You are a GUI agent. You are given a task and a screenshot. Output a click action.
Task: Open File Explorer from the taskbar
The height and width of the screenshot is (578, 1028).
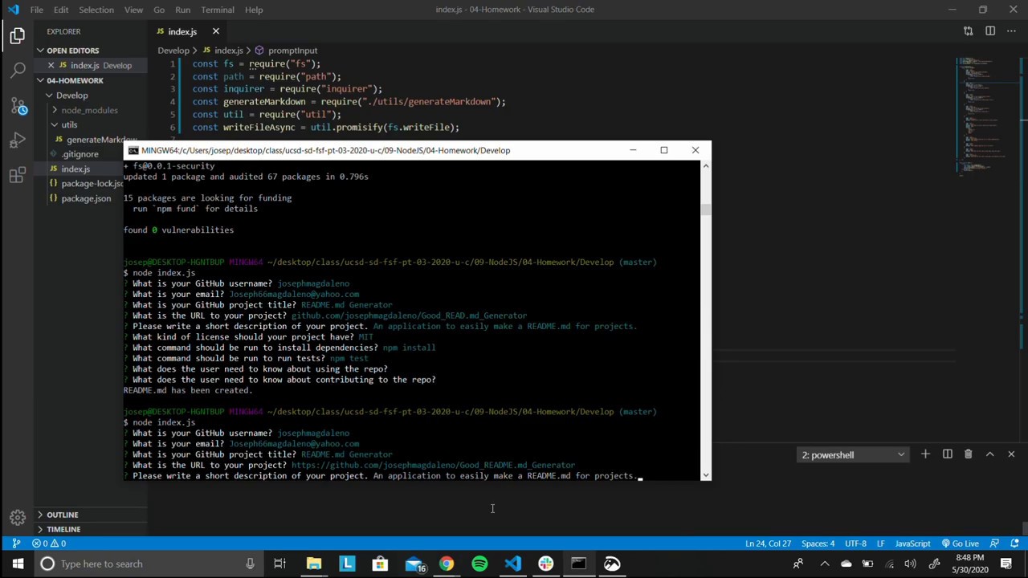point(314,564)
